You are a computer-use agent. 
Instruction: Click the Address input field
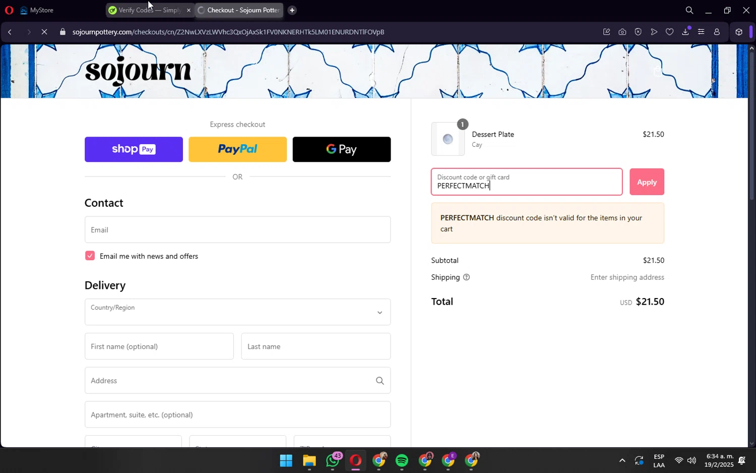pos(237,381)
